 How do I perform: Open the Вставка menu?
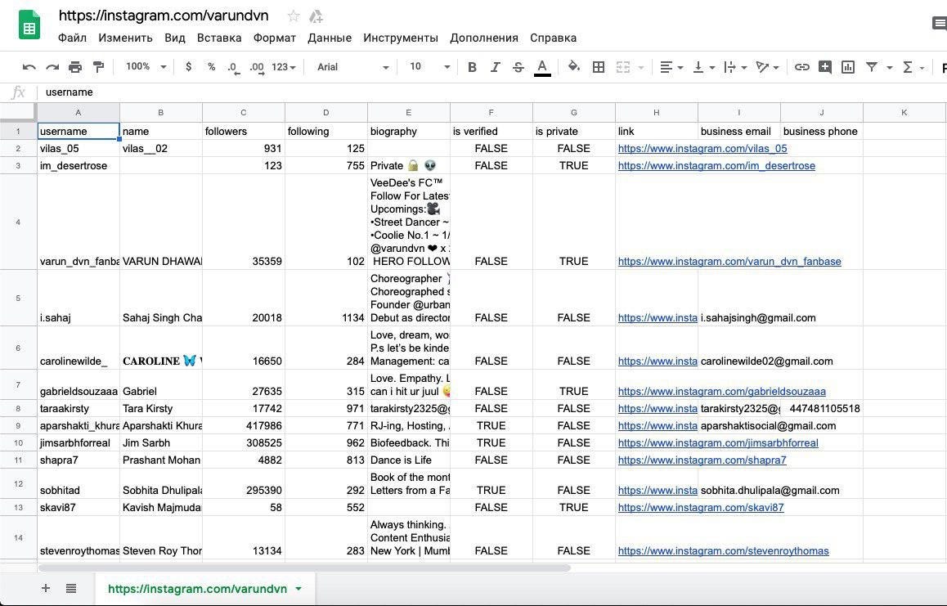[x=219, y=38]
